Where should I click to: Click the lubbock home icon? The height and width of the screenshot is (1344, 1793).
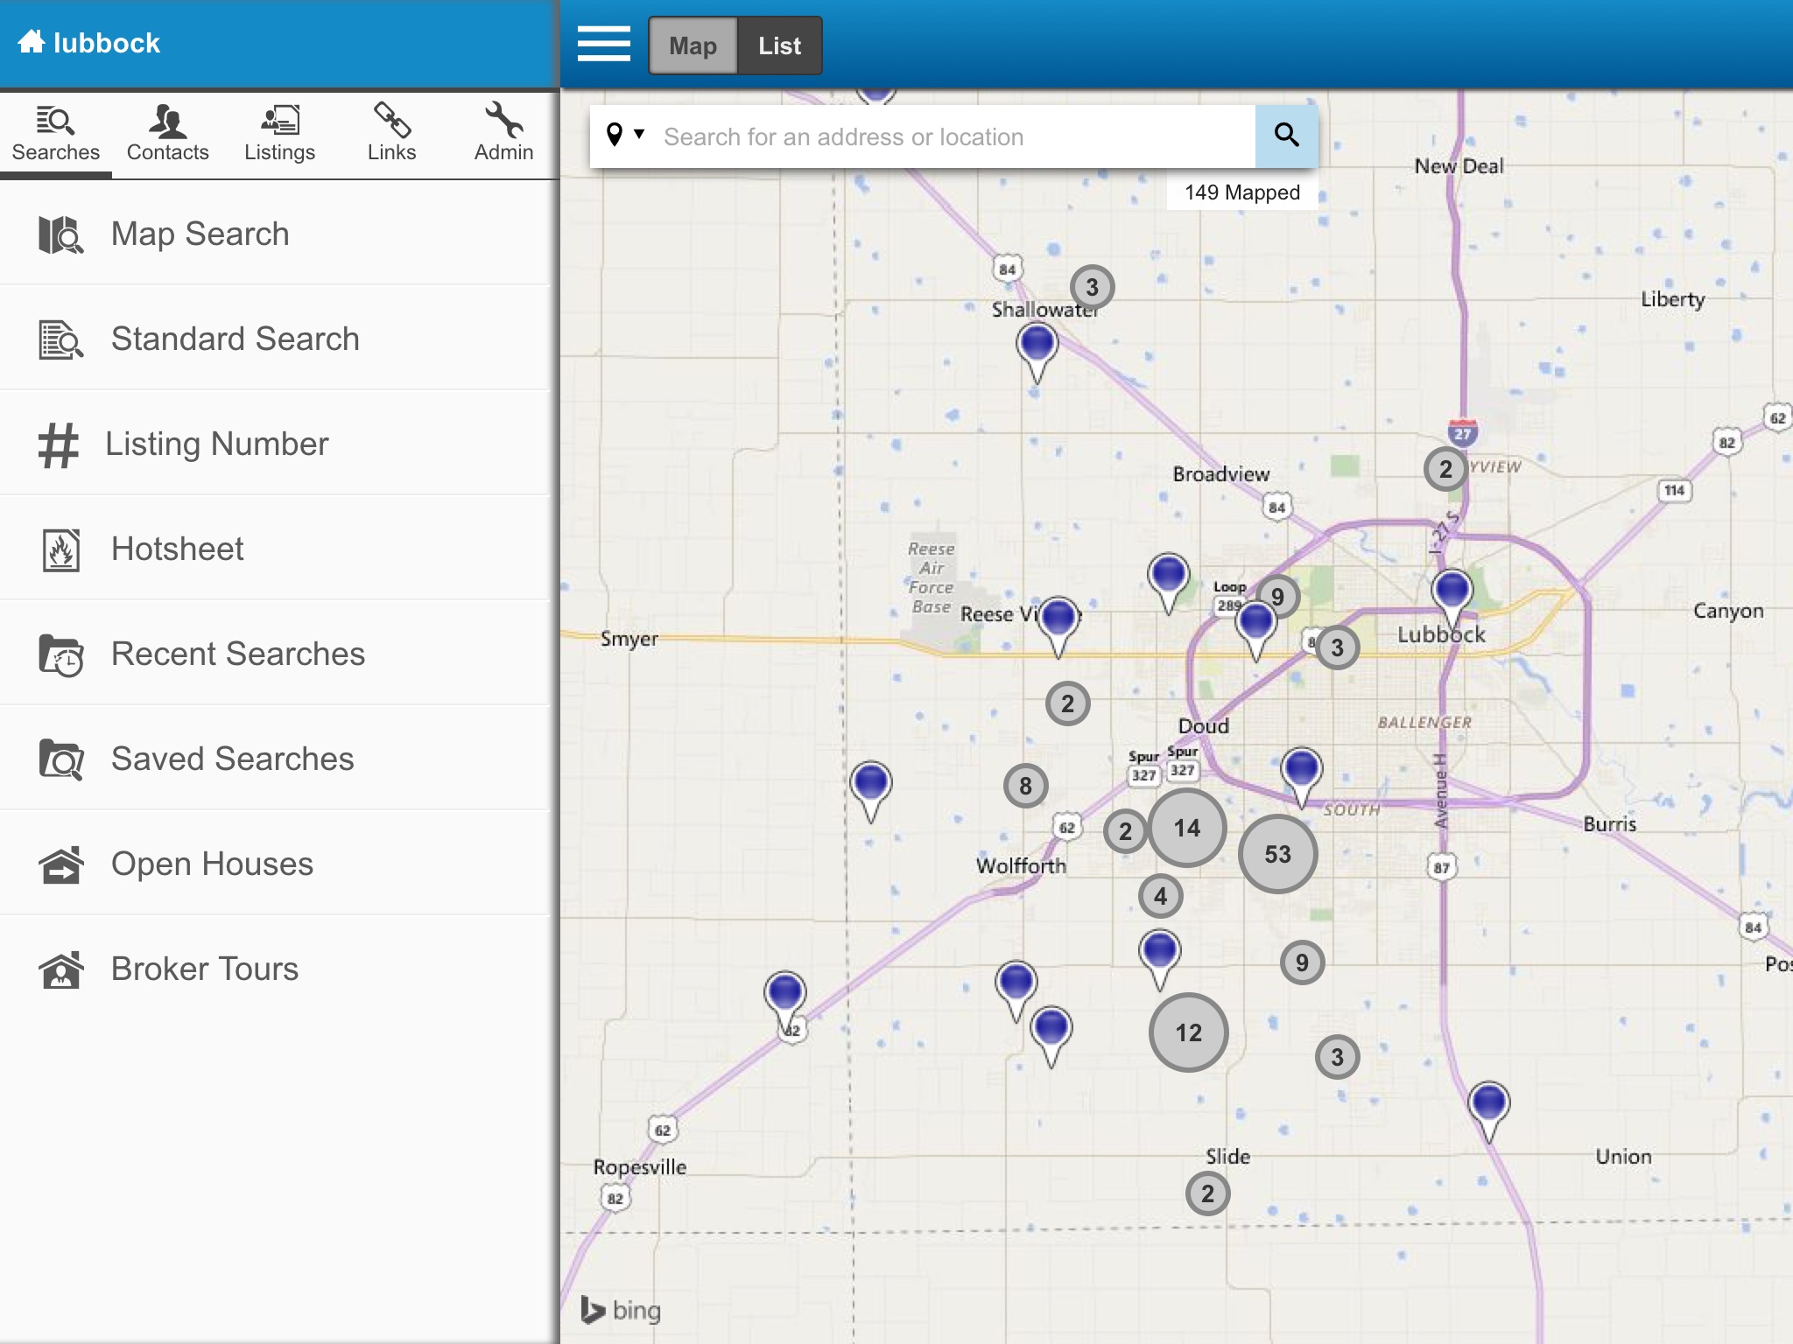(x=32, y=41)
